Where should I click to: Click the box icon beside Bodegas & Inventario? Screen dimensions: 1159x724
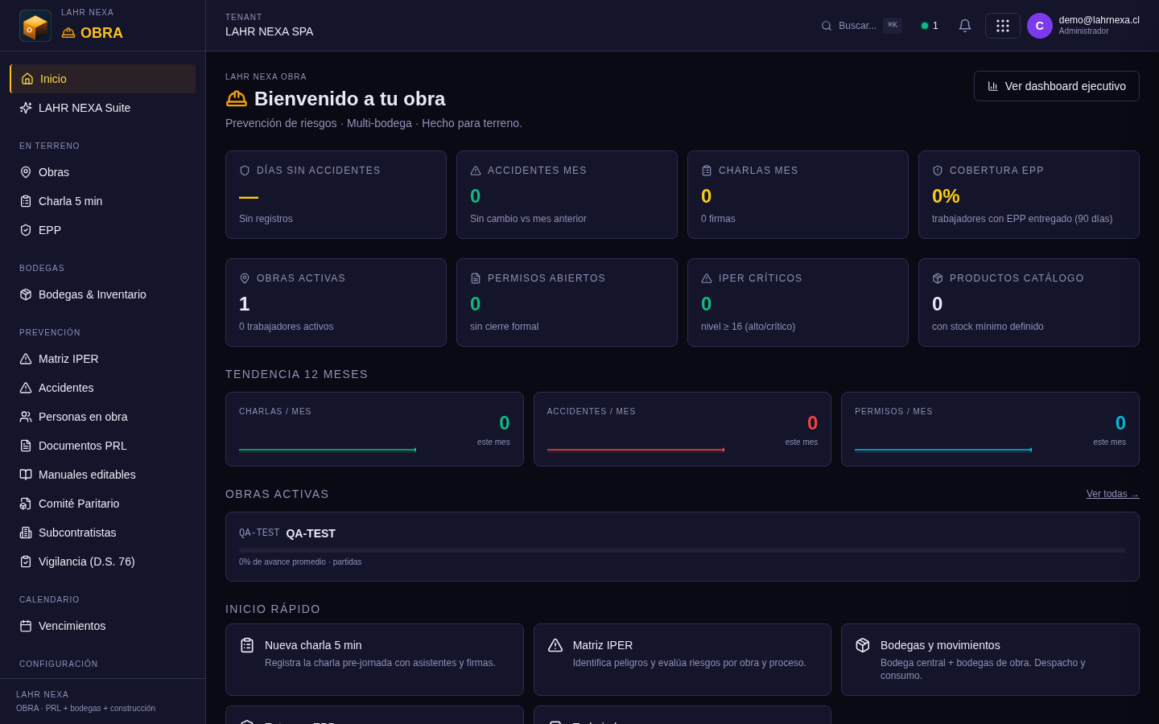click(26, 294)
